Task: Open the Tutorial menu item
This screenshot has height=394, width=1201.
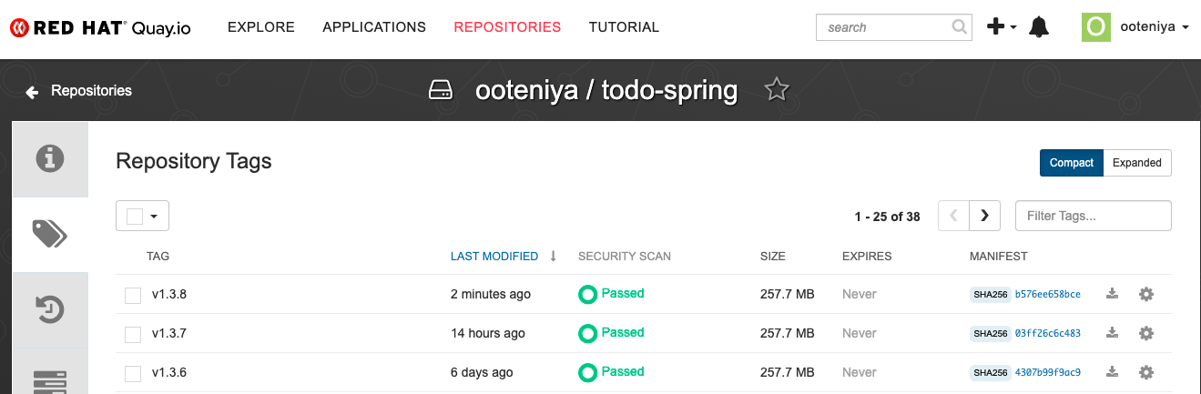Action: pos(624,27)
